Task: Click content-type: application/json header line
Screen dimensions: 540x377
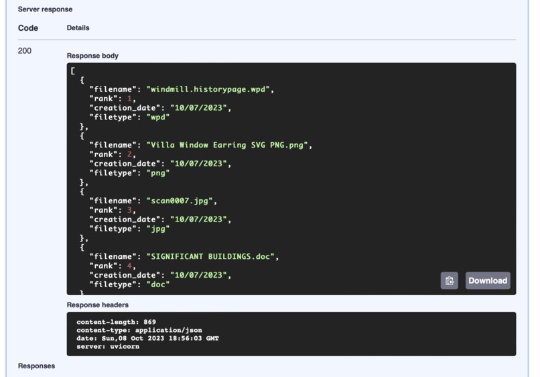Action: coord(139,330)
